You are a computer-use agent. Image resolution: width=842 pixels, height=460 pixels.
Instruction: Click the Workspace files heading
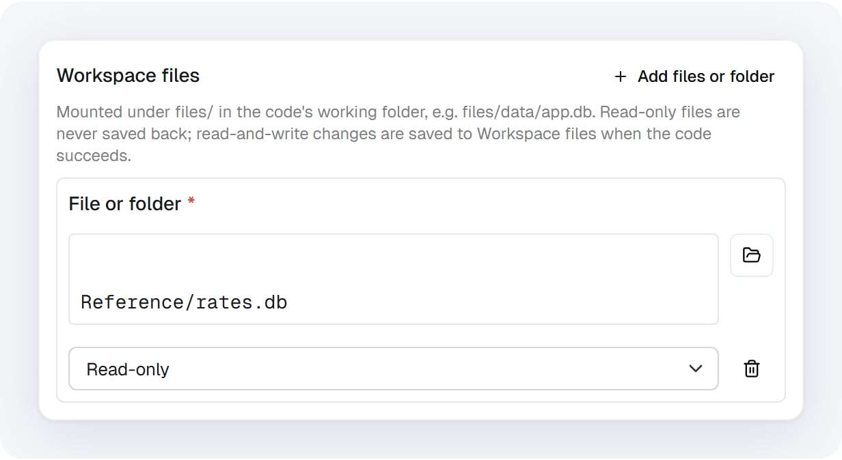128,76
